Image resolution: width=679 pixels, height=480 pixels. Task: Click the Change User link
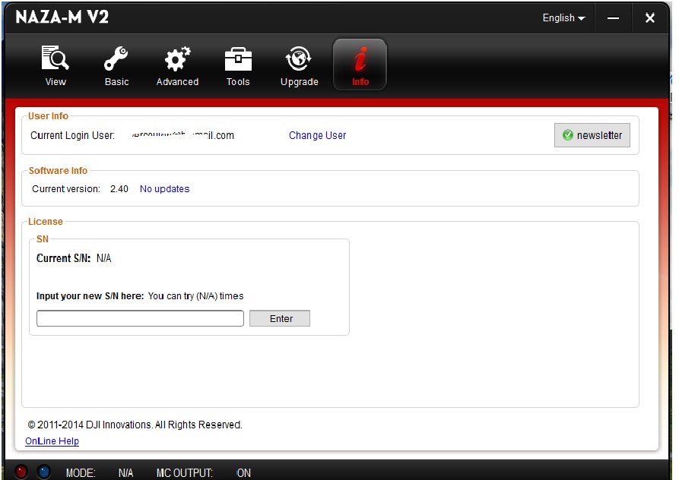click(317, 135)
